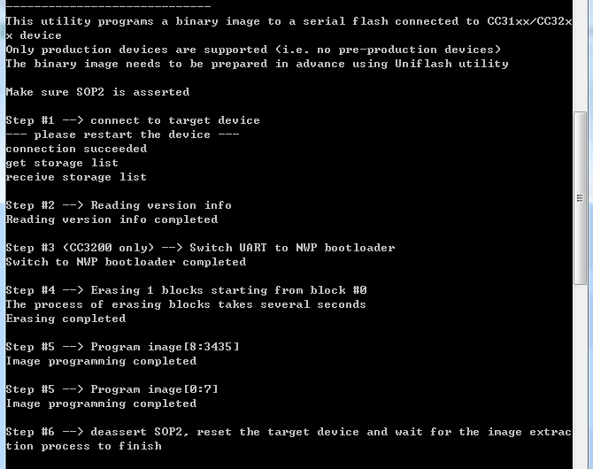Click the 'Program image[0:7]' step line
593x469 pixels.
pos(112,389)
